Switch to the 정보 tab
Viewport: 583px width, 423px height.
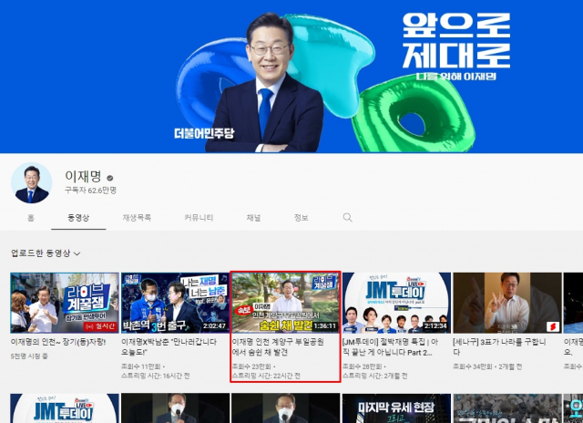[x=302, y=218]
